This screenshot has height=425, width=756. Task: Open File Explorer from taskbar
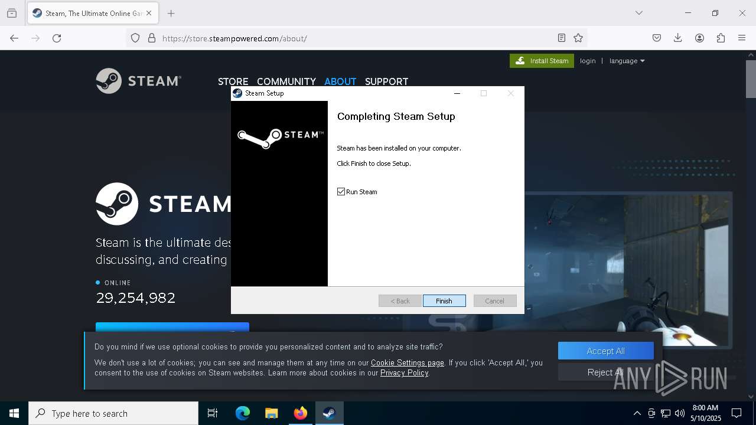(272, 413)
